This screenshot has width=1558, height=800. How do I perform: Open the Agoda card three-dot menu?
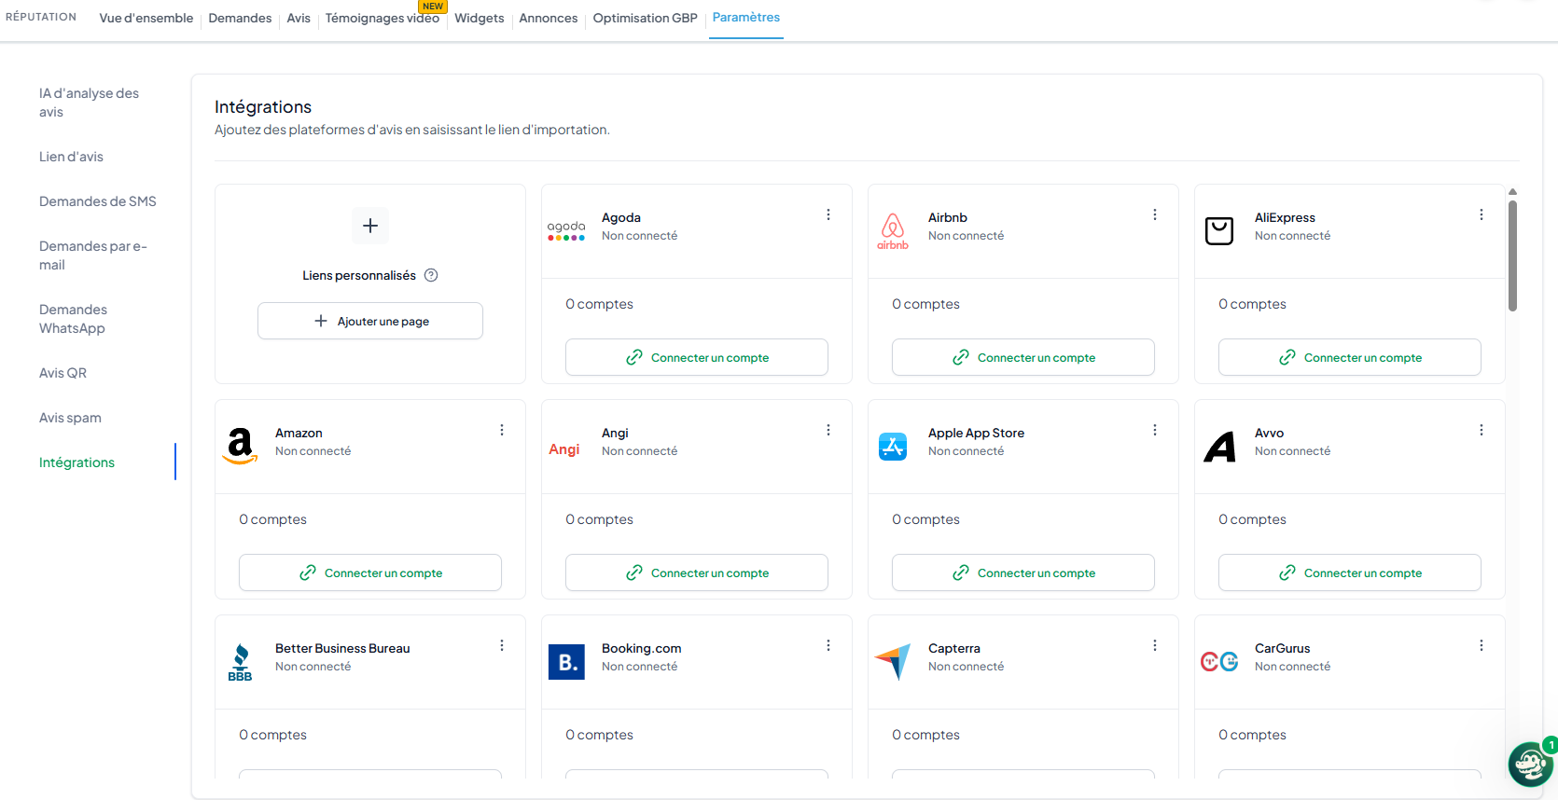tap(828, 214)
